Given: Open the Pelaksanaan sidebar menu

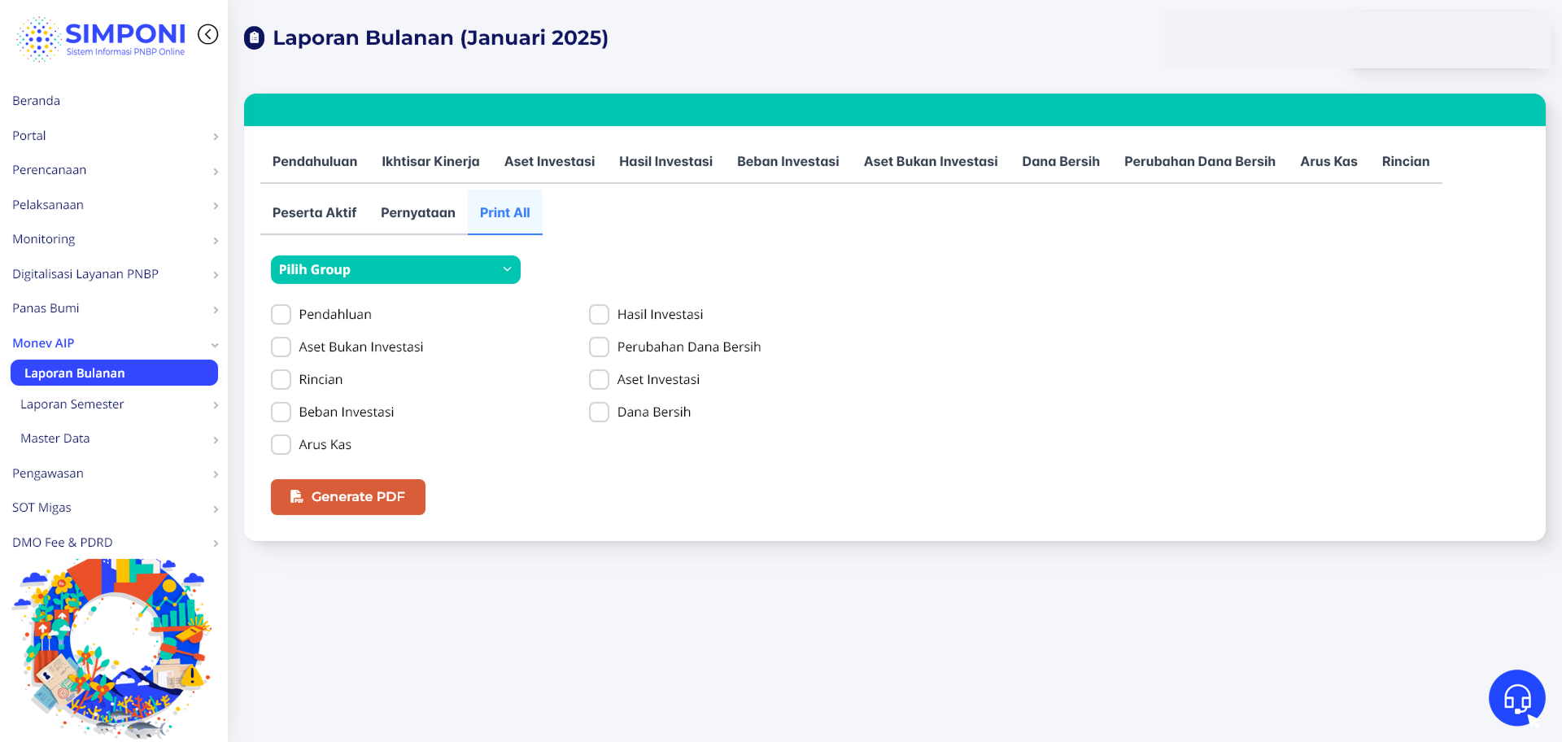Looking at the screenshot, I should (48, 205).
